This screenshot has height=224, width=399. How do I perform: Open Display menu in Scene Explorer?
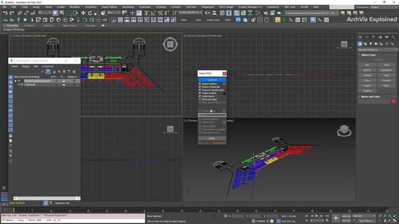tap(26, 67)
